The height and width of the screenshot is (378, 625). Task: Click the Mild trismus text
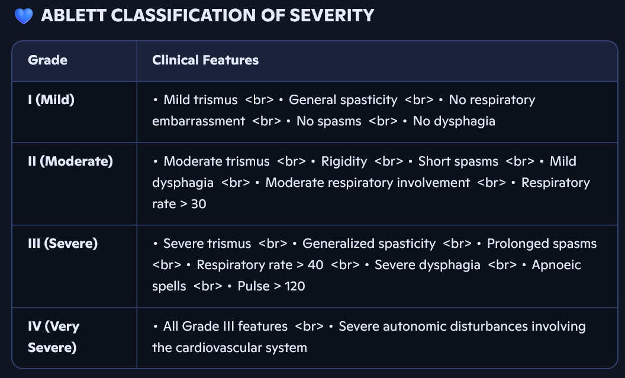(200, 100)
